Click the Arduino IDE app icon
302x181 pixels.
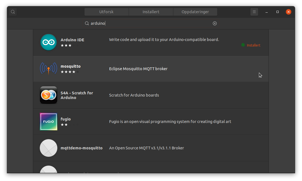click(49, 42)
